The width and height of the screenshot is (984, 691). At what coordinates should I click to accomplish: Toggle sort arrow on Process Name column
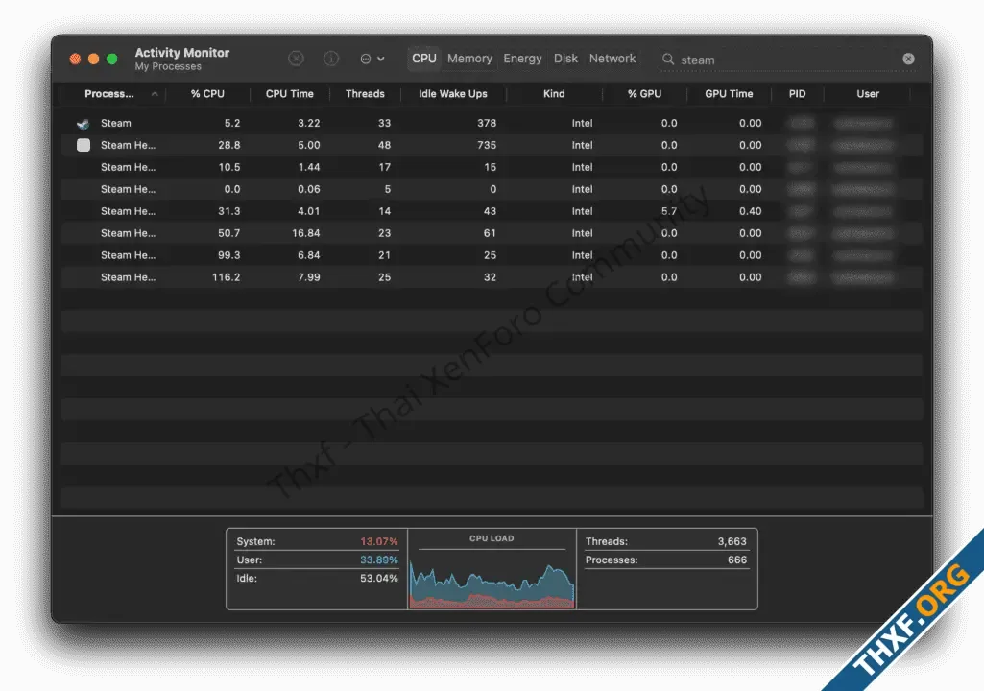[x=155, y=94]
